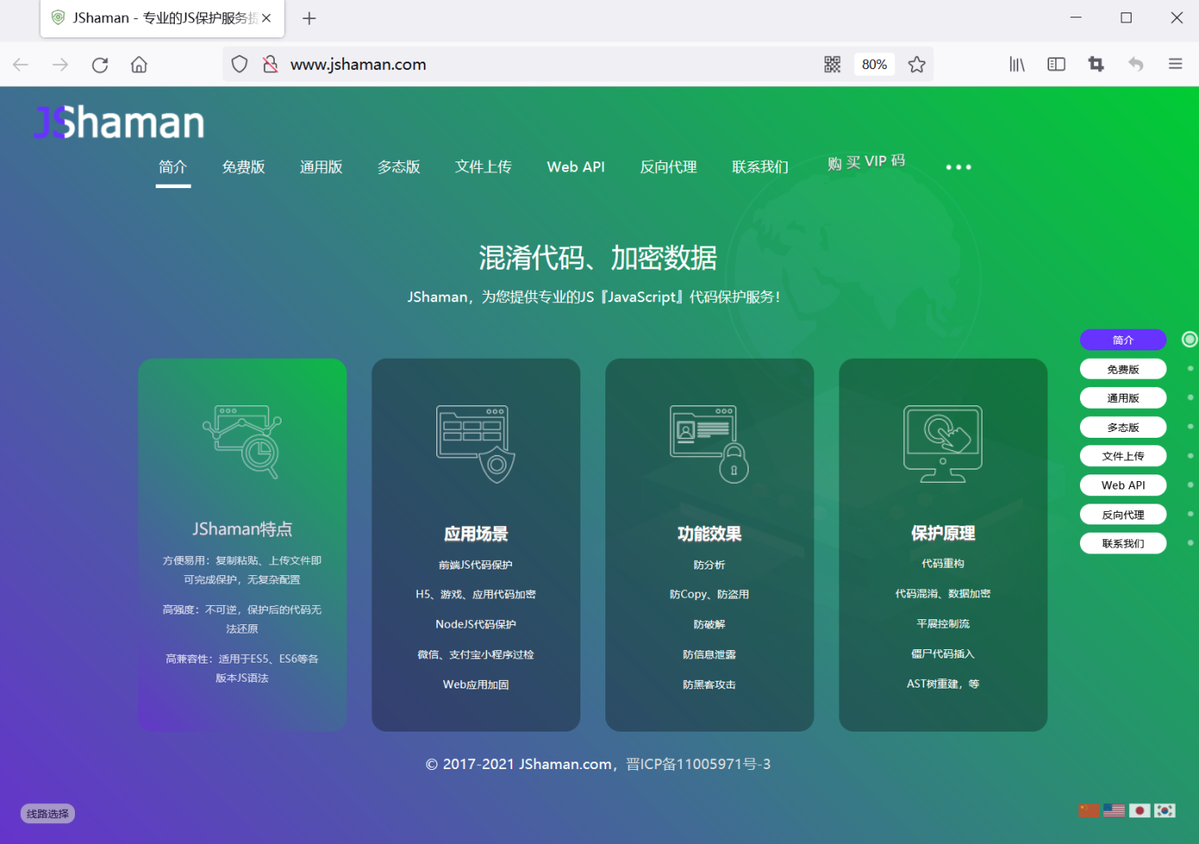Screen dimensions: 1199x844
Task: Click the browser back arrow
Action: coord(21,65)
